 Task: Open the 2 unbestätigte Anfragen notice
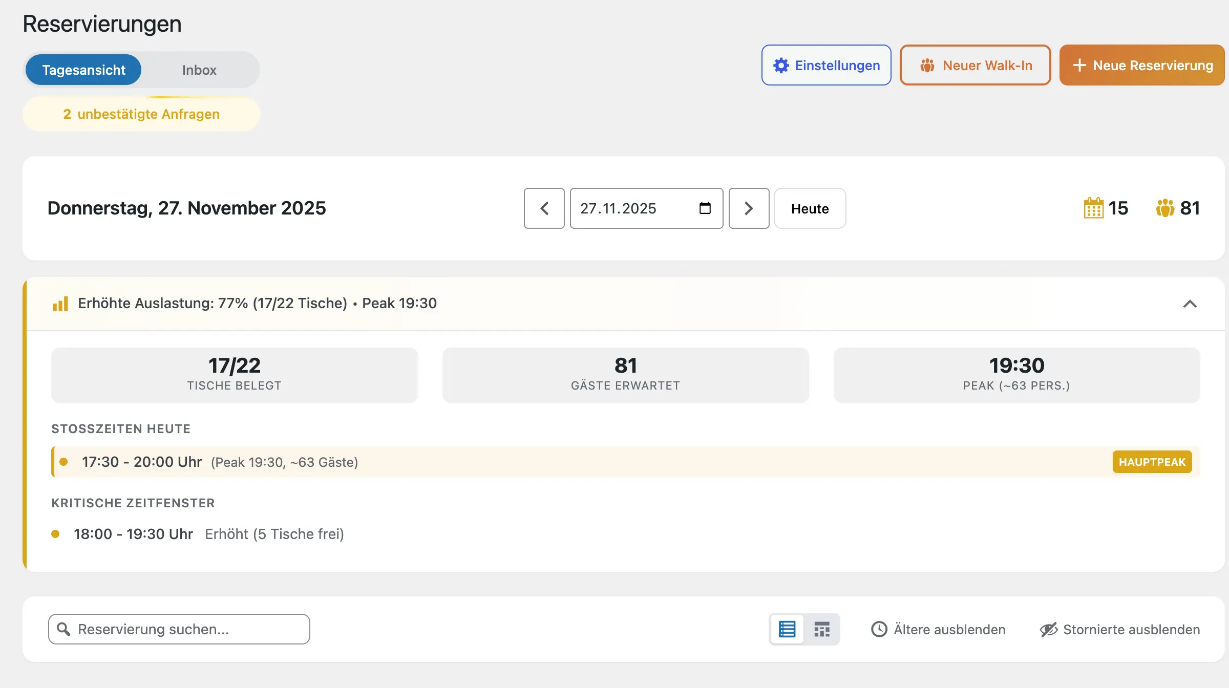point(141,114)
